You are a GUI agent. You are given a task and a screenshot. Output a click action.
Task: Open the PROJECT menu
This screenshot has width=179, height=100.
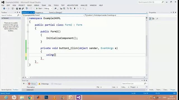22,5
